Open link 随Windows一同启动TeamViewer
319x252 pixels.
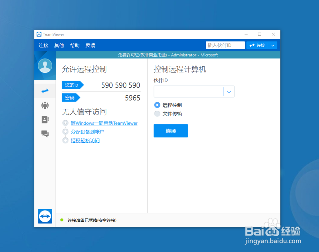pyautogui.click(x=104, y=123)
